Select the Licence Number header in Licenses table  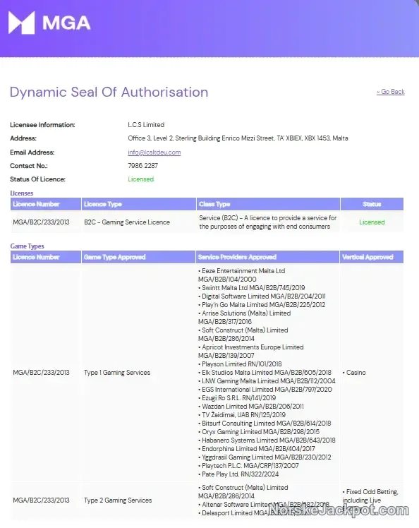[x=46, y=204]
